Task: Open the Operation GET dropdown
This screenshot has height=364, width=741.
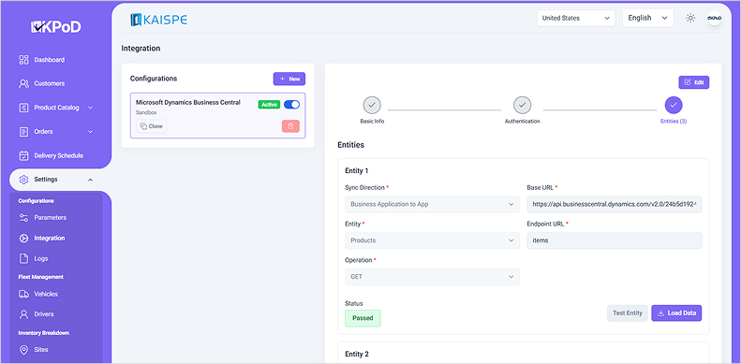Action: pyautogui.click(x=432, y=277)
